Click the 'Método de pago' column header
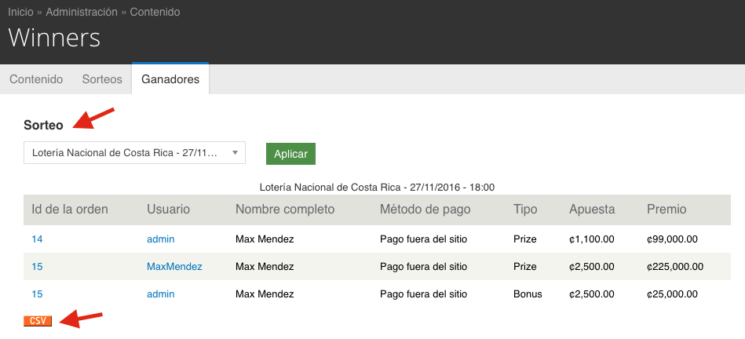Screen dimensions: 745x339 click(425, 209)
